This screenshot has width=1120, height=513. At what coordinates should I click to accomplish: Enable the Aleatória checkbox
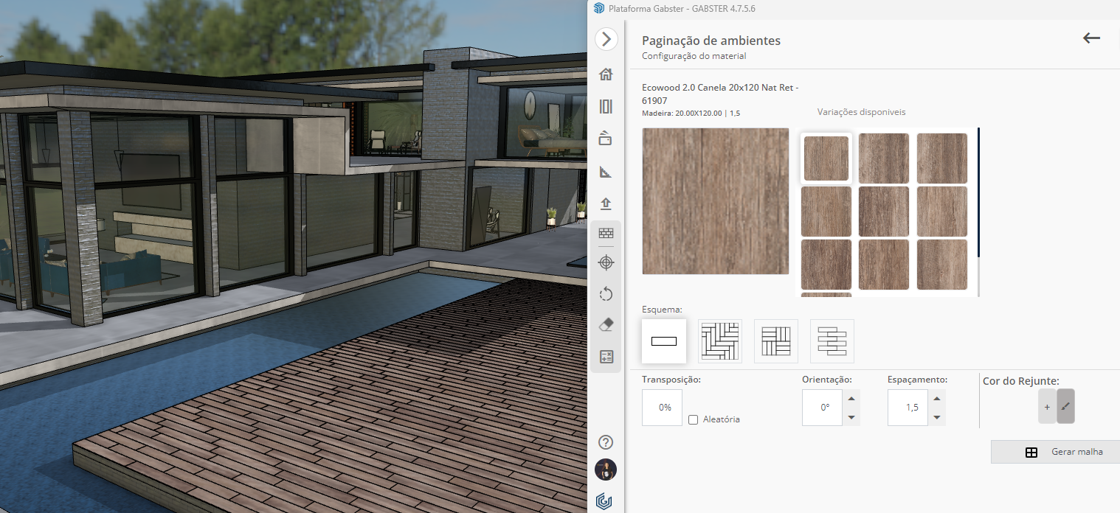(693, 419)
